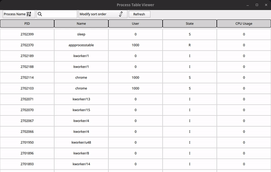Click the filter sliders icon beside Process Name
271x172 pixels.
click(x=29, y=14)
